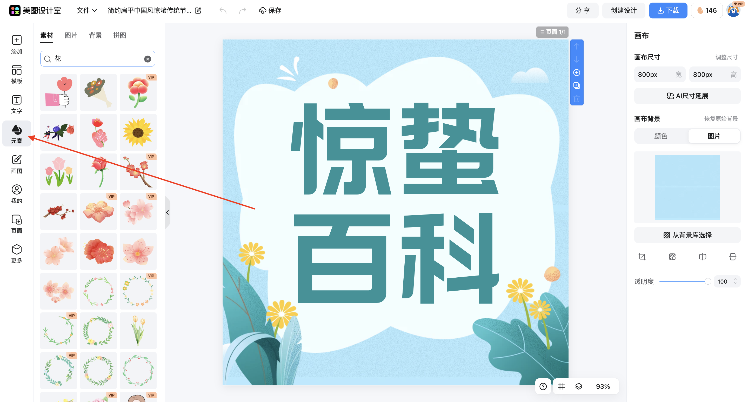Select the sunflower sticker thumbnail
The height and width of the screenshot is (402, 748).
138,132
